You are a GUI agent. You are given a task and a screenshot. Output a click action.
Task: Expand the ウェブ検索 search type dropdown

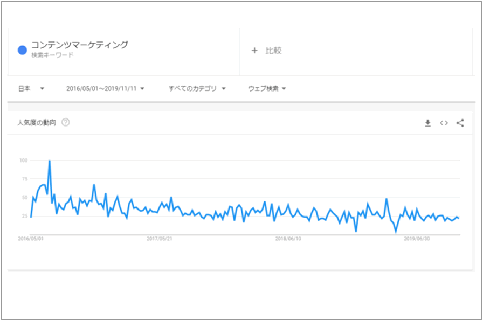click(267, 89)
